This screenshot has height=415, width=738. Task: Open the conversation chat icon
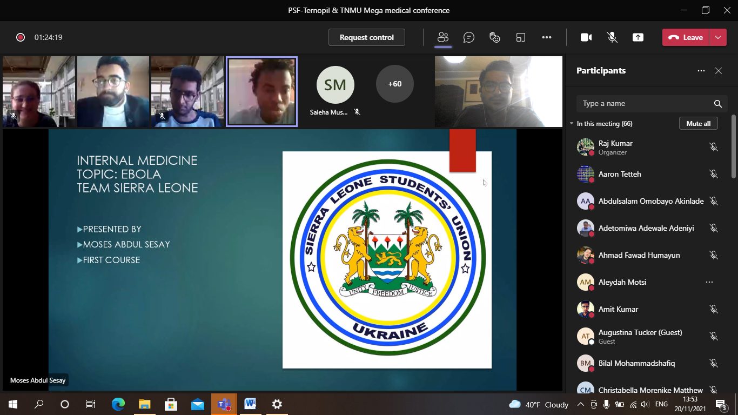469,37
